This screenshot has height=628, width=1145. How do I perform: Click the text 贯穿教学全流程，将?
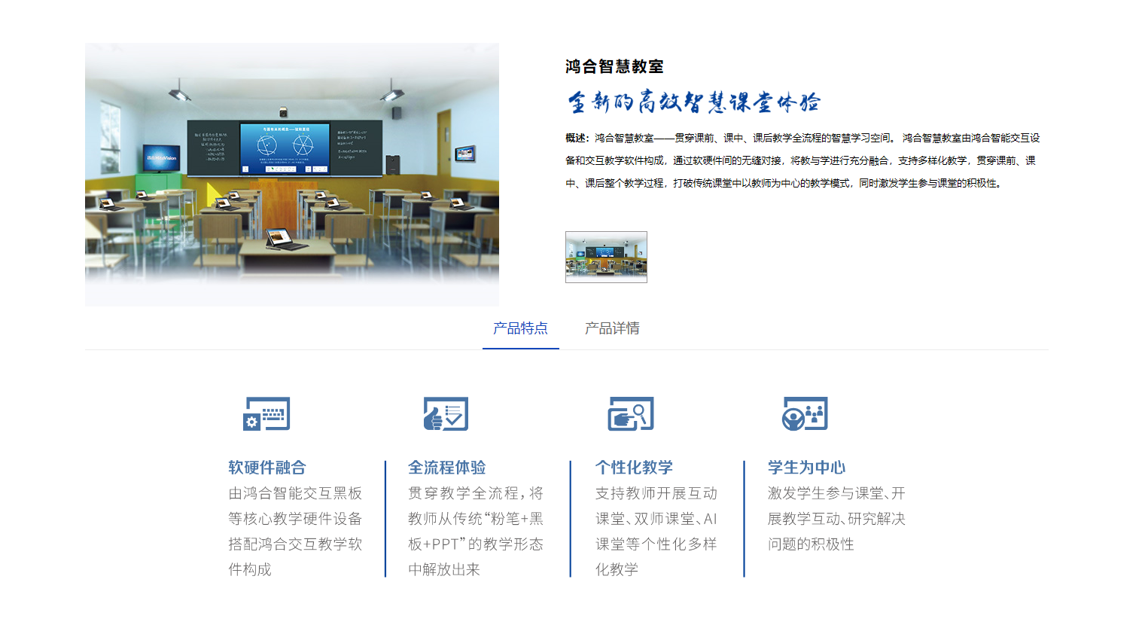[x=476, y=493]
